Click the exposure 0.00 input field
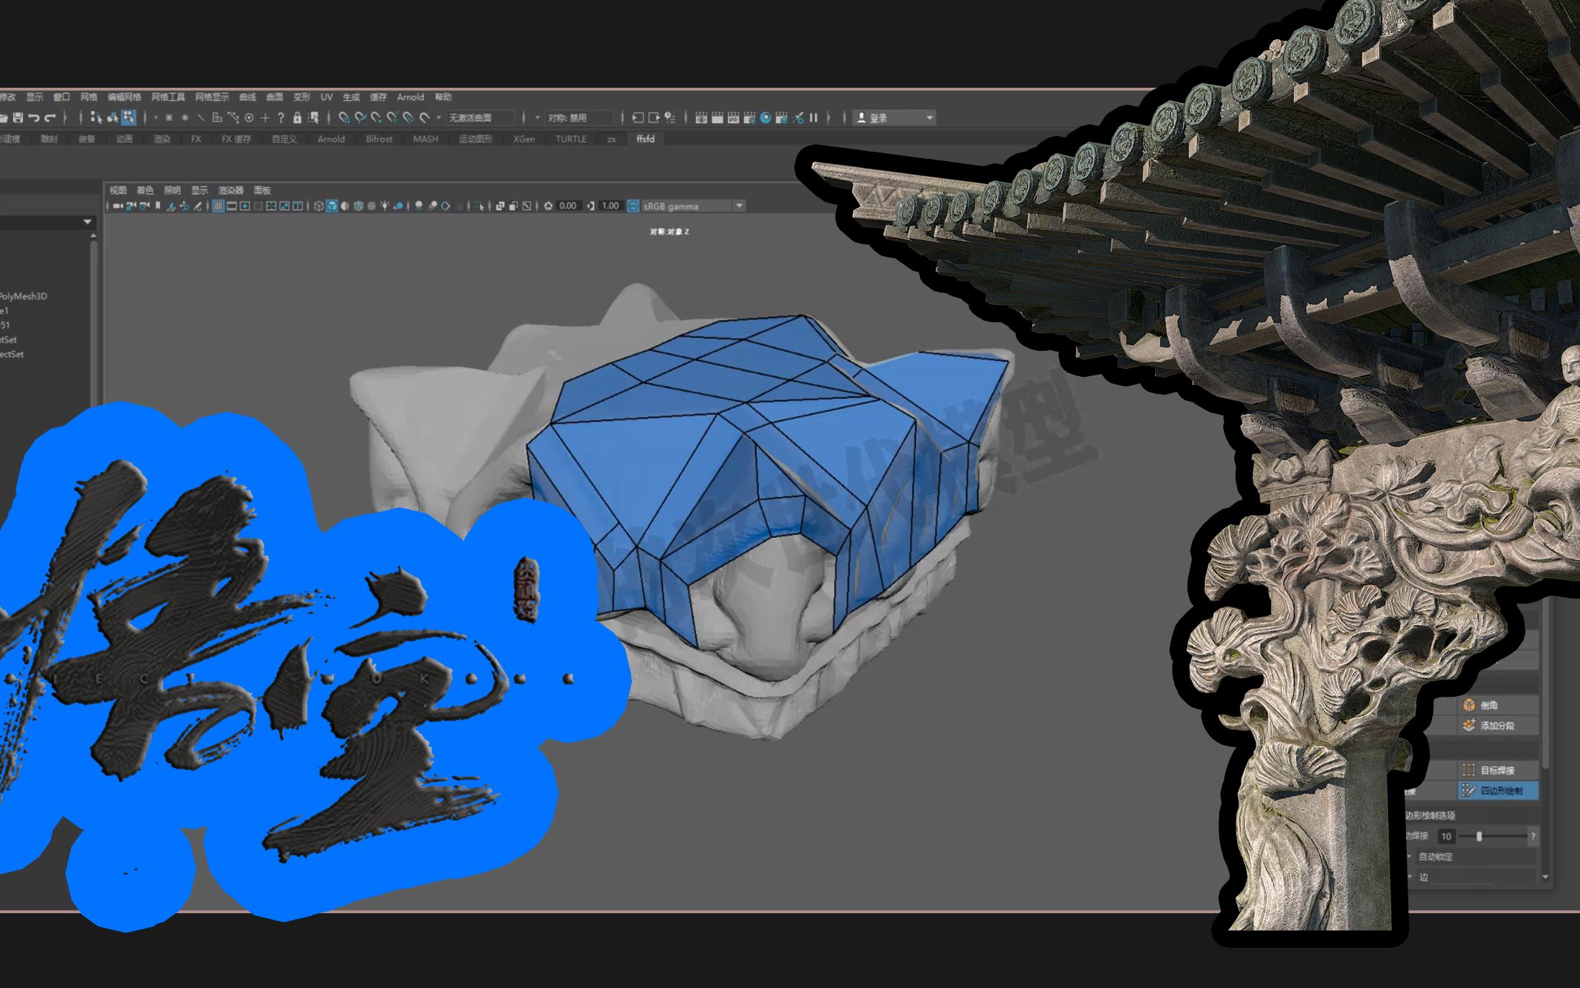Image resolution: width=1580 pixels, height=988 pixels. 567,206
